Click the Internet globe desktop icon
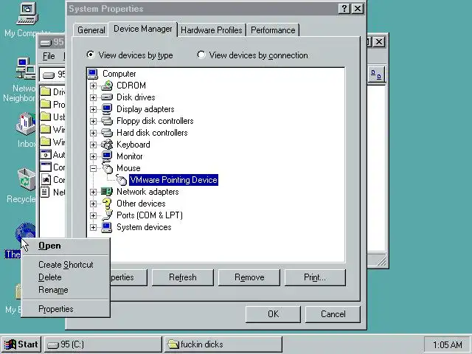Screen dimensions: 472x354 (25, 233)
